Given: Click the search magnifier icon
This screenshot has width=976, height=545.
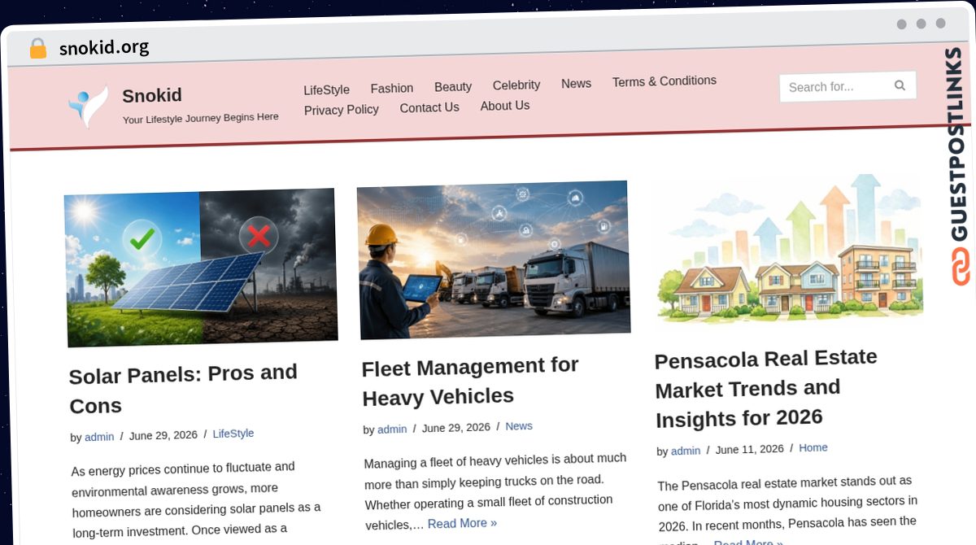Looking at the screenshot, I should pos(900,85).
